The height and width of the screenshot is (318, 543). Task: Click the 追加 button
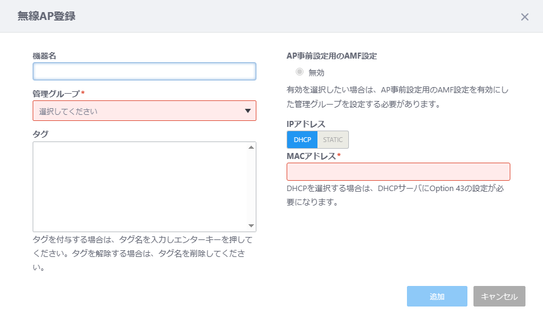(437, 296)
